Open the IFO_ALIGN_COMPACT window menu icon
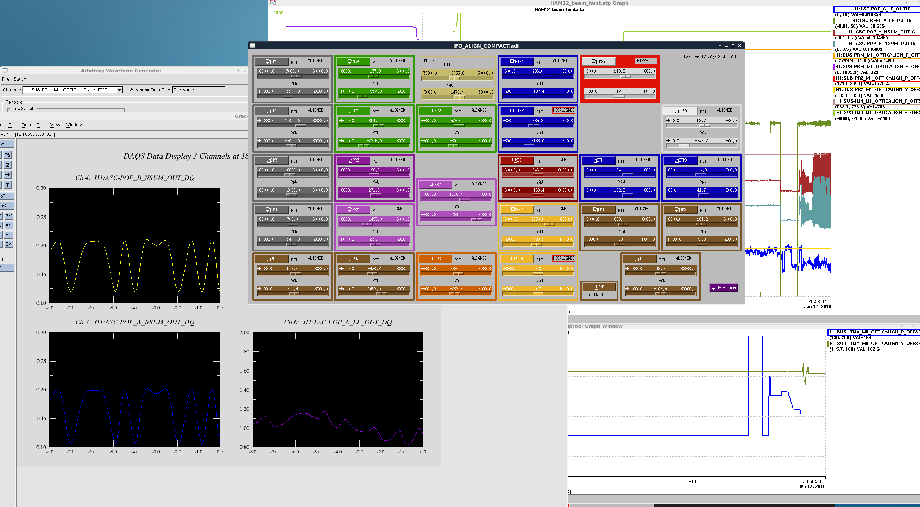This screenshot has width=920, height=507. (x=253, y=46)
